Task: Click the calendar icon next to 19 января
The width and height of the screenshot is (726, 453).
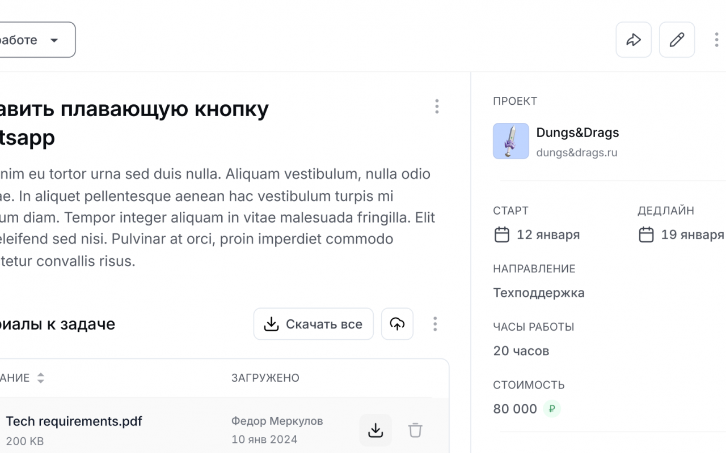Action: click(646, 234)
